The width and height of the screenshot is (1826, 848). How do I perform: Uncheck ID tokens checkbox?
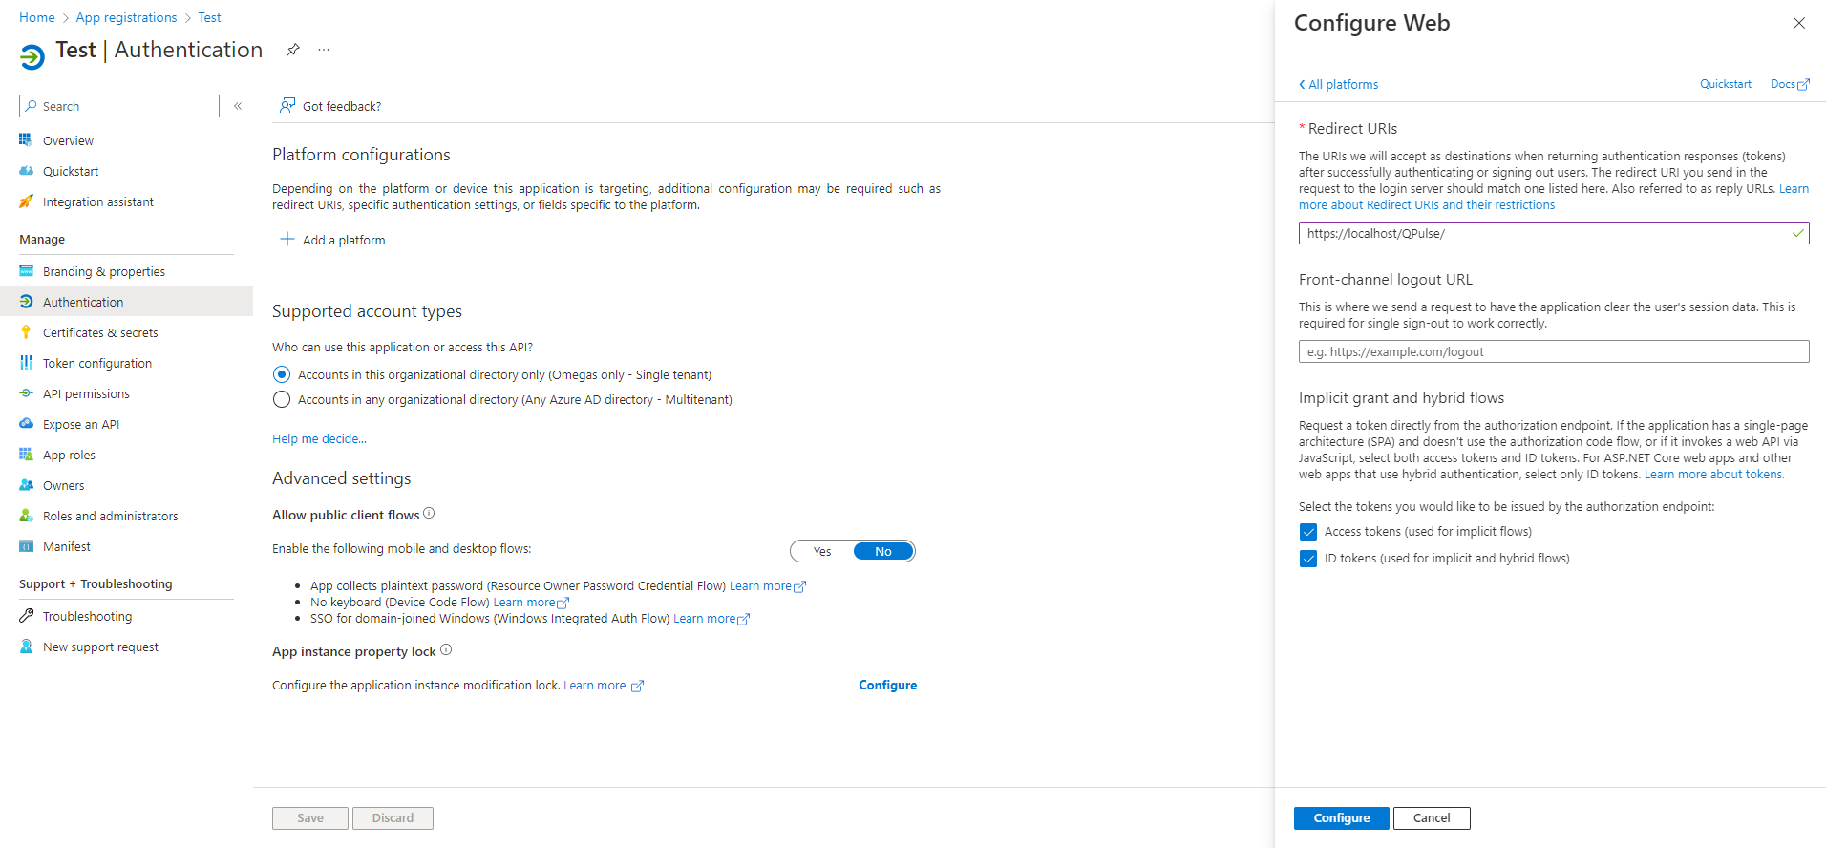coord(1308,559)
